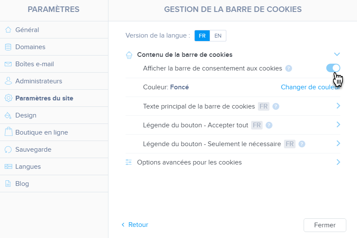
Task: Click the Retour back link
Action: pos(135,225)
